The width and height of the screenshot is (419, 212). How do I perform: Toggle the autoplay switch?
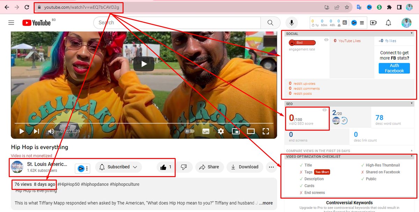pyautogui.click(x=189, y=131)
